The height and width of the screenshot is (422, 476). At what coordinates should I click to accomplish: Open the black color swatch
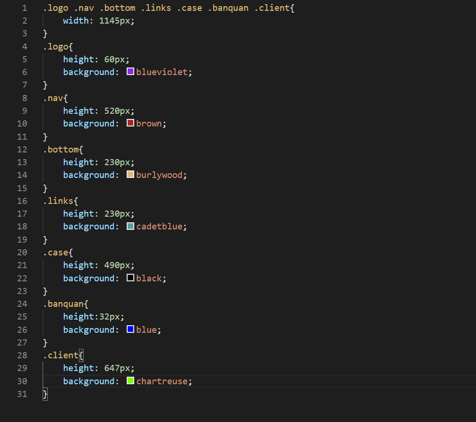click(x=130, y=278)
